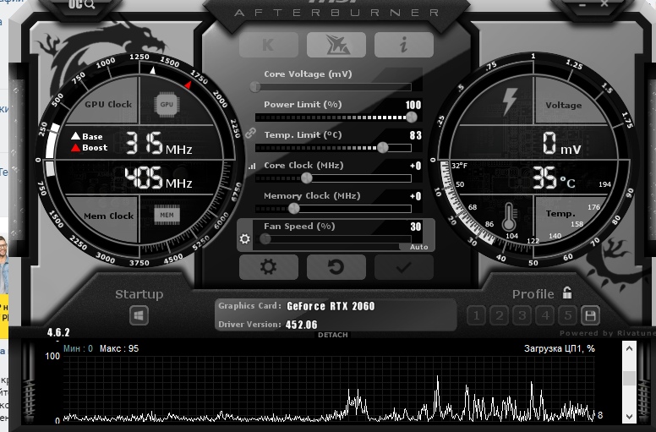Click the 315 MHz GPU clock readout
The height and width of the screenshot is (432, 656).
click(159, 144)
